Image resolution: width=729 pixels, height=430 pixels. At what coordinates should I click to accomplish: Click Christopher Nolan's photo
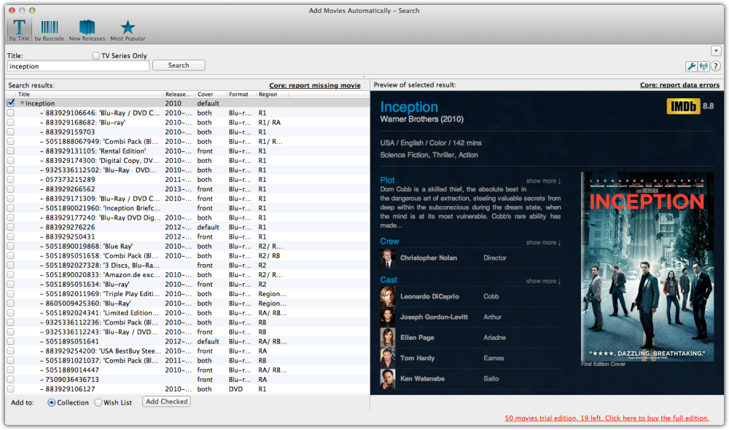click(x=388, y=258)
